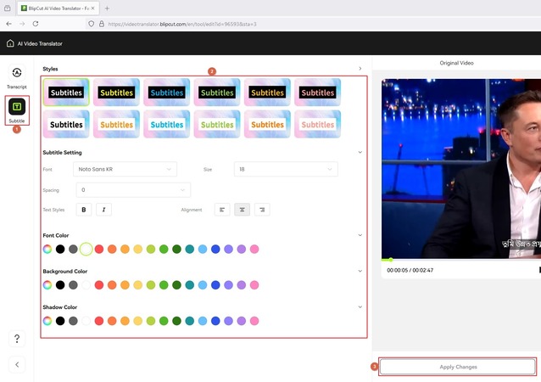The height and width of the screenshot is (382, 541).
Task: Open a new browser tab
Action: click(107, 8)
